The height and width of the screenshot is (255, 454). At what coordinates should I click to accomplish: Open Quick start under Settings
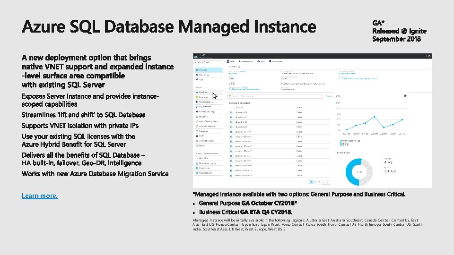pos(209,92)
